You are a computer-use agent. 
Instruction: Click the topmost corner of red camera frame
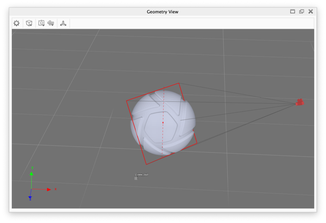[x=179, y=83]
